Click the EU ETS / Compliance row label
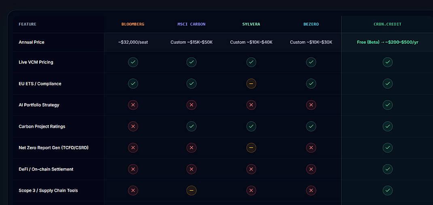The height and width of the screenshot is (205, 433). [40, 84]
